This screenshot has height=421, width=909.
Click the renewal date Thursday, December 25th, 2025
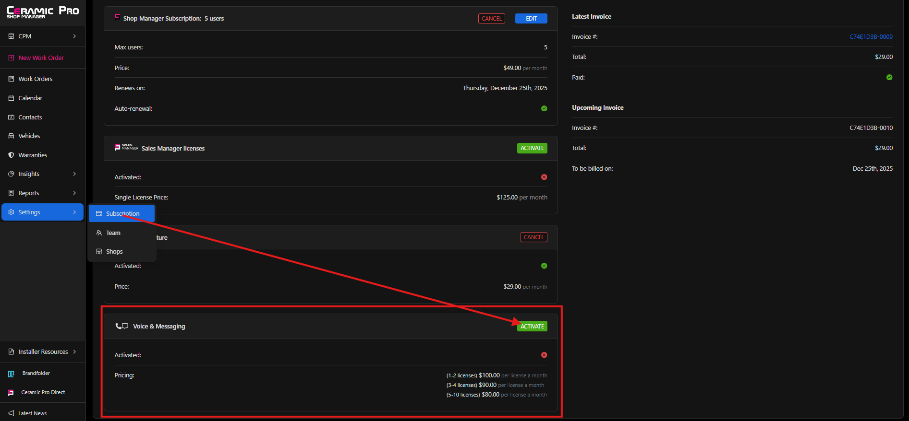pos(505,88)
